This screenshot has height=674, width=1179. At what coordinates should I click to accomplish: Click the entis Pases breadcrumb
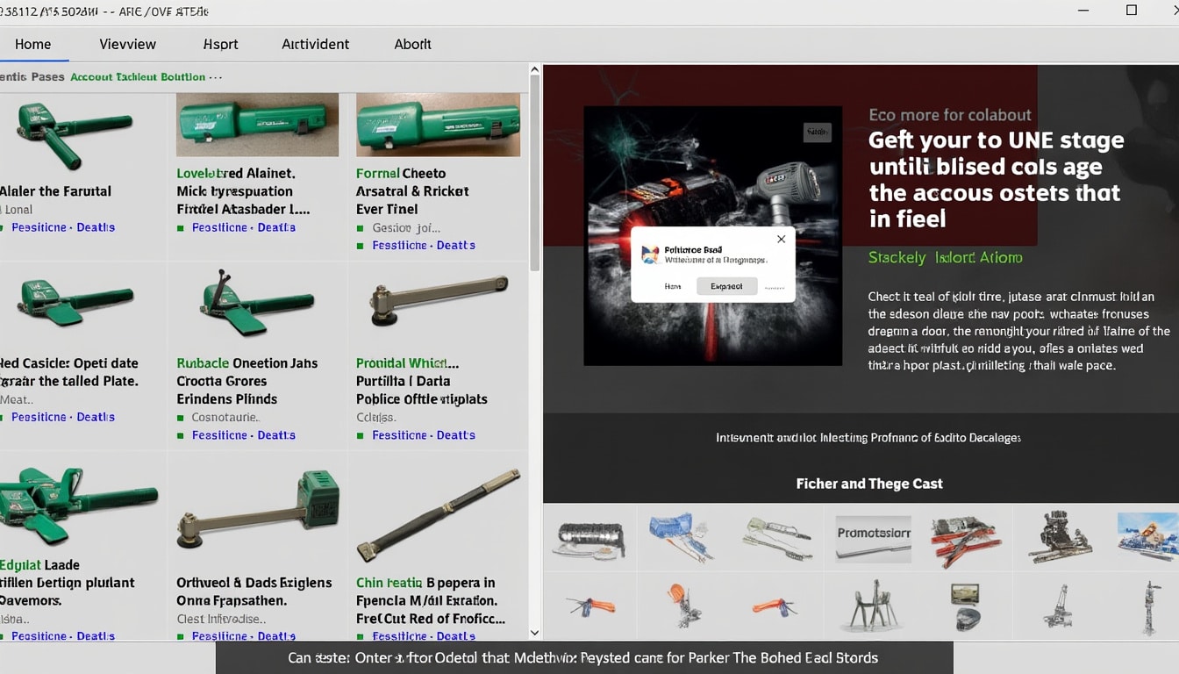pyautogui.click(x=32, y=77)
